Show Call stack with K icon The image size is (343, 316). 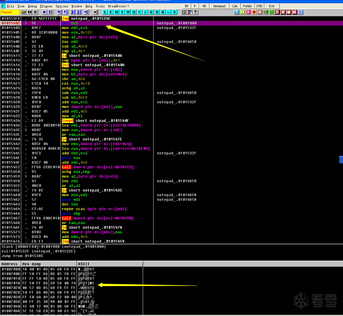pos(151,12)
